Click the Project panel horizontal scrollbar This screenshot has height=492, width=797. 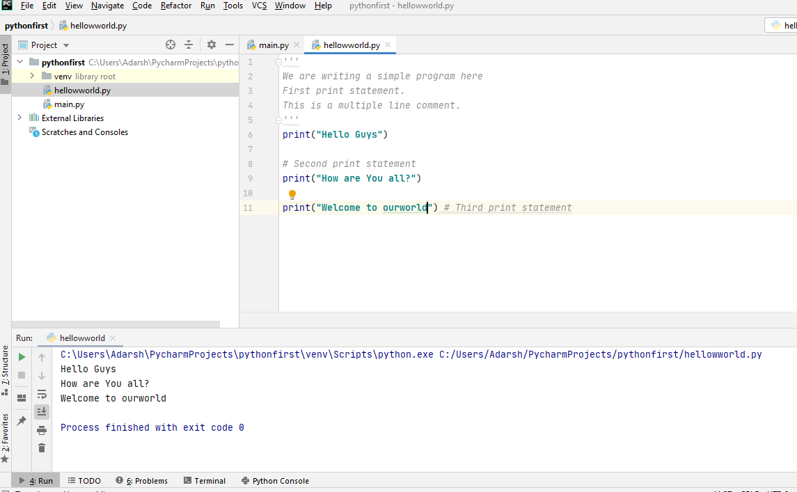click(116, 324)
